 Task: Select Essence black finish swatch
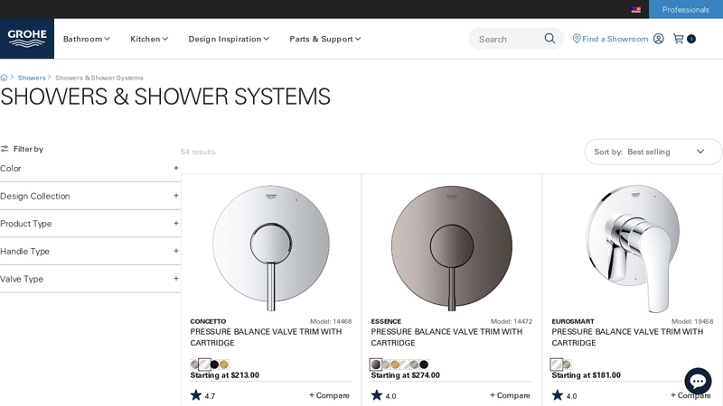(x=424, y=364)
